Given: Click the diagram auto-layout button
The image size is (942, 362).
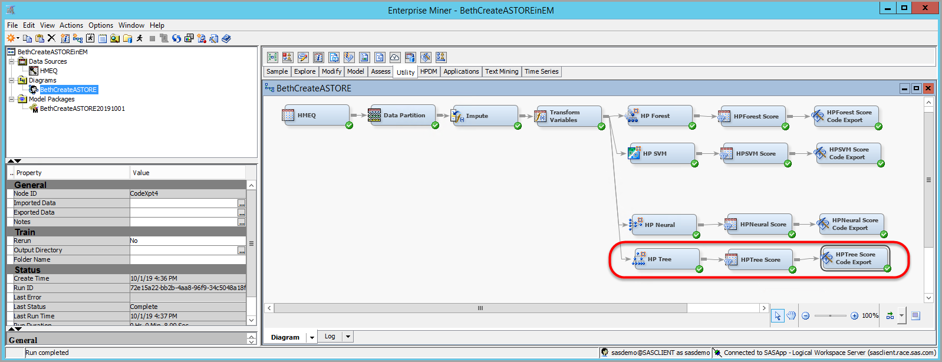Looking at the screenshot, I should coord(890,316).
